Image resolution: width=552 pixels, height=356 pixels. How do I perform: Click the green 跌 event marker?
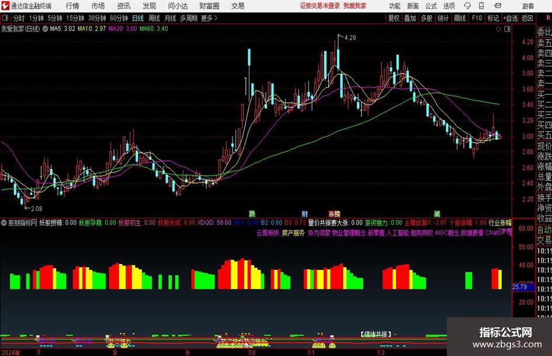pyautogui.click(x=252, y=213)
